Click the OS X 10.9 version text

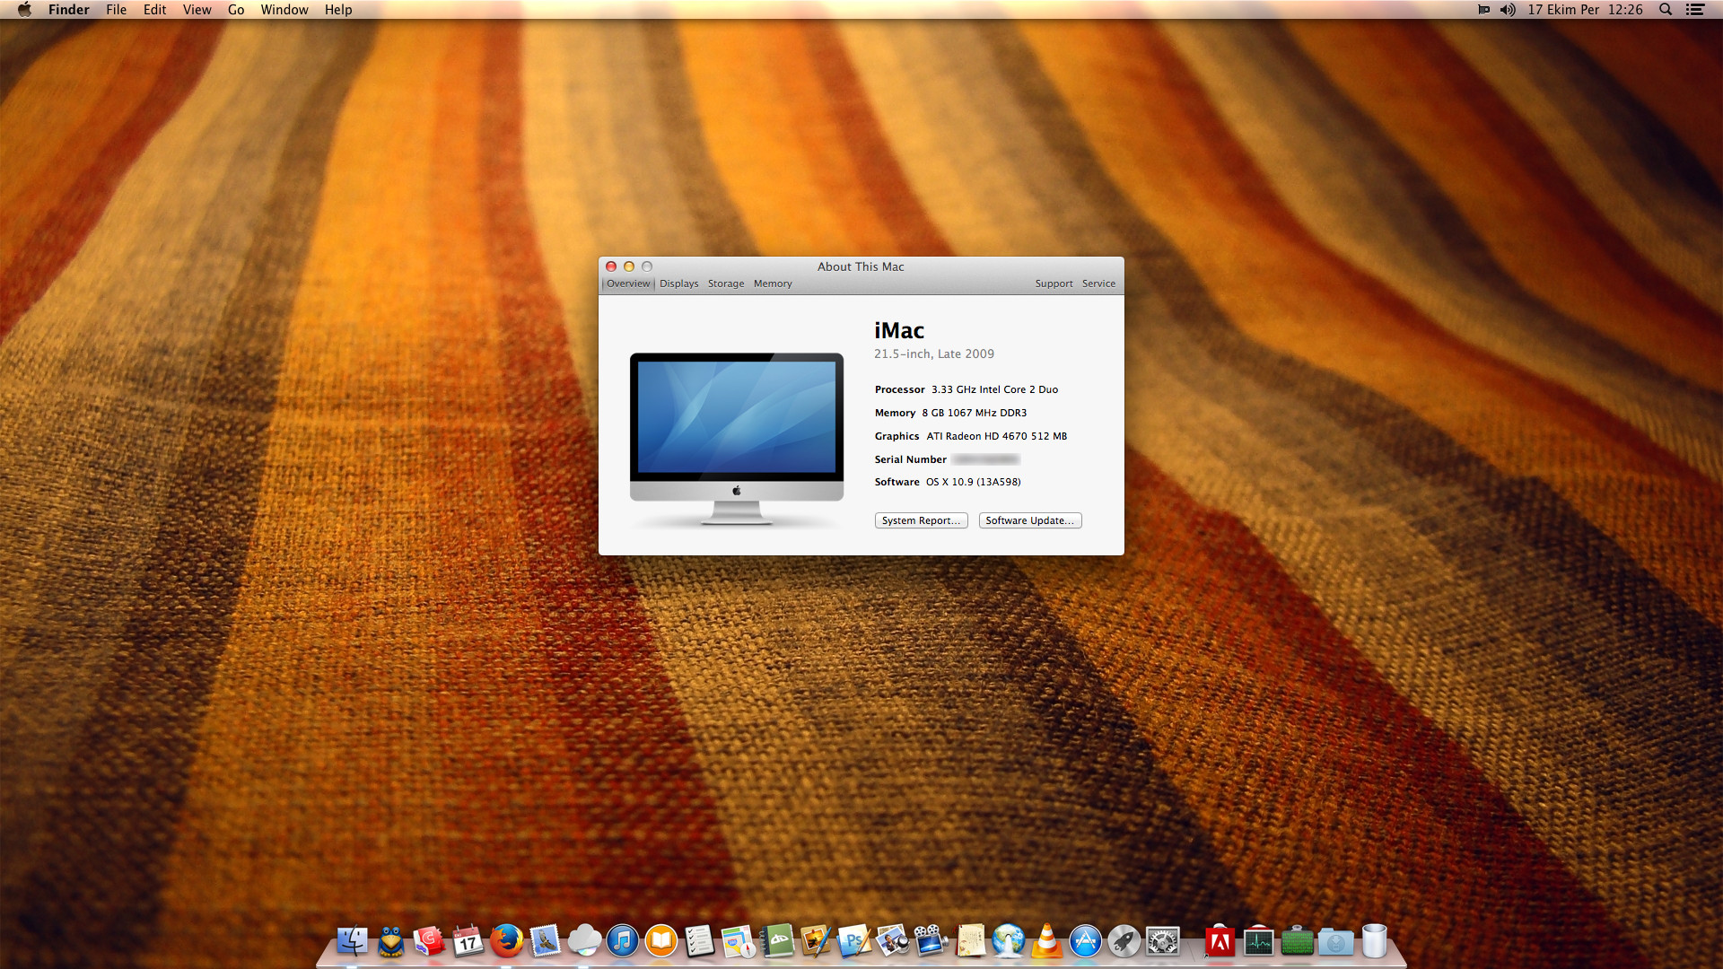(x=974, y=482)
